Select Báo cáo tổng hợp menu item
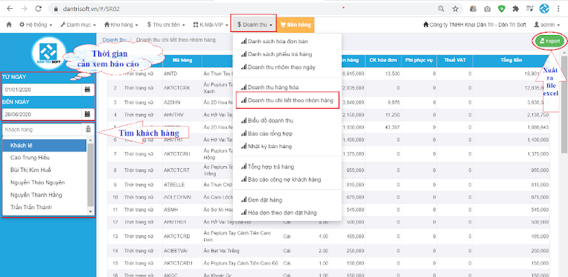This screenshot has width=568, height=277. 267,133
